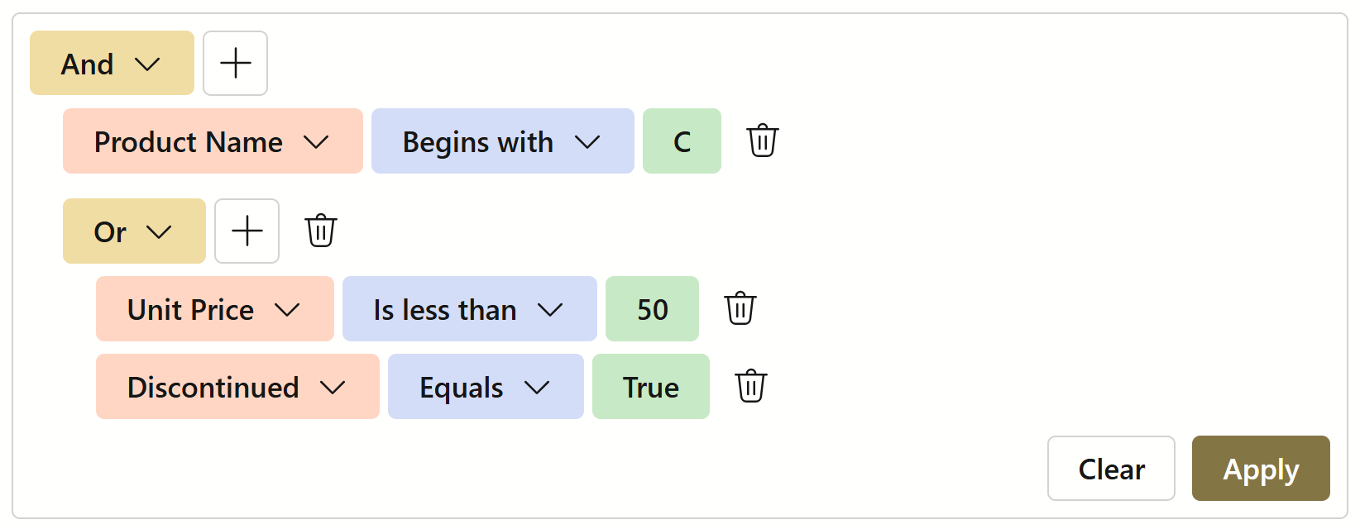Click the Apply button

coord(1260,469)
